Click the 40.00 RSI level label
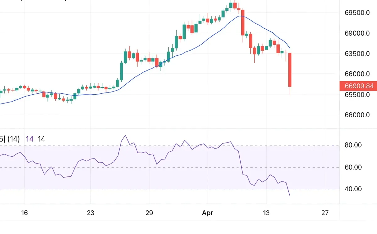The height and width of the screenshot is (234, 377). [x=353, y=189]
